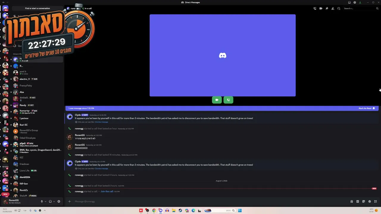
Task: Join the voice call with the green phone button
Action: click(x=228, y=100)
